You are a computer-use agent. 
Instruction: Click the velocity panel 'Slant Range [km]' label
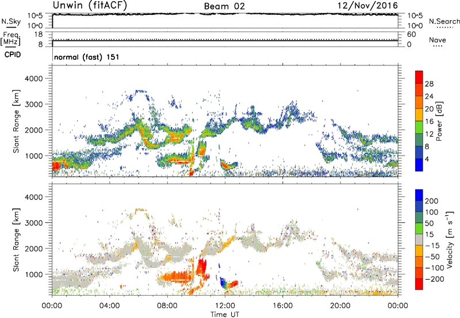point(16,240)
